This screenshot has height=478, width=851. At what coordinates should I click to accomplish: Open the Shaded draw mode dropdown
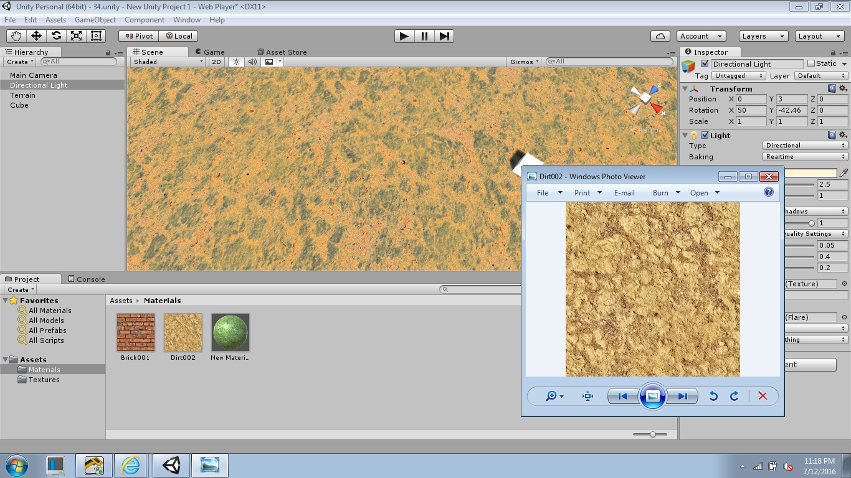click(168, 62)
